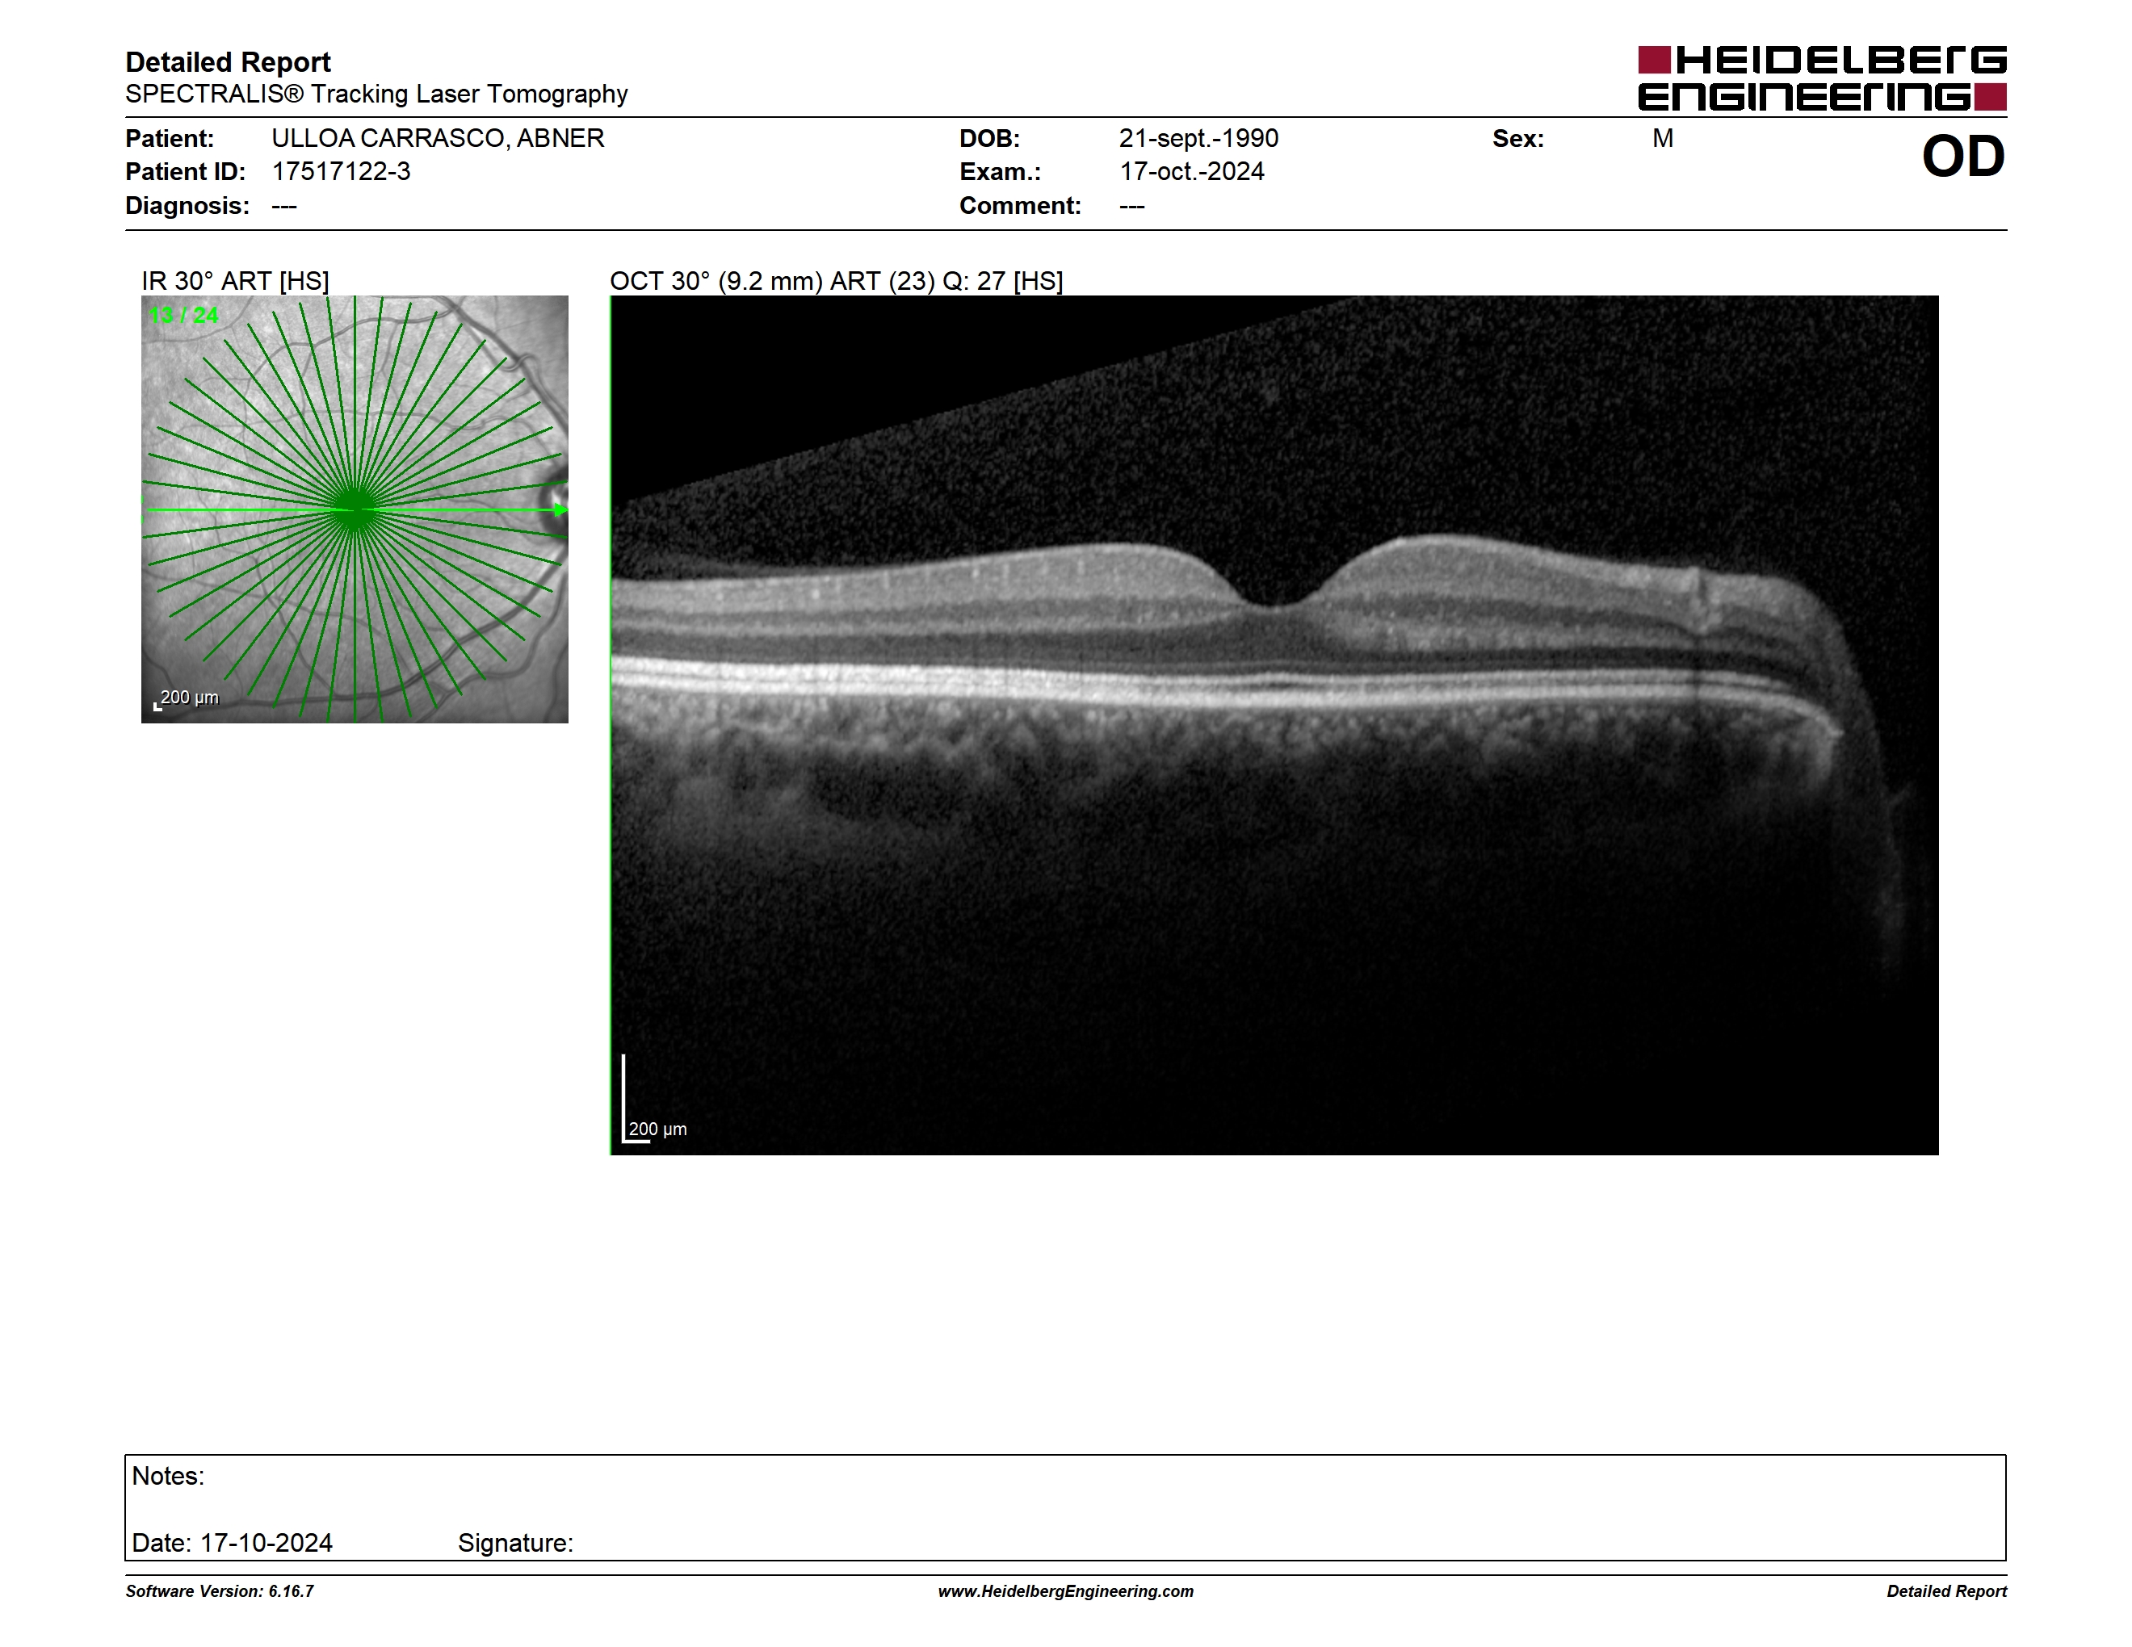Image resolution: width=2132 pixels, height=1647 pixels.
Task: Click 'Software Version: 6.16.7' footer text
Action: tap(220, 1591)
